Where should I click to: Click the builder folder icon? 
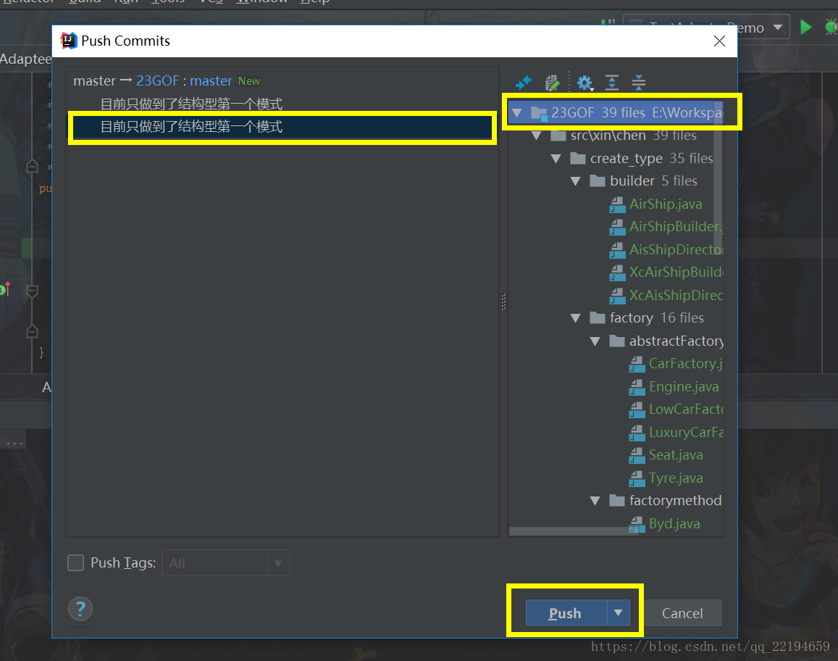pyautogui.click(x=597, y=180)
